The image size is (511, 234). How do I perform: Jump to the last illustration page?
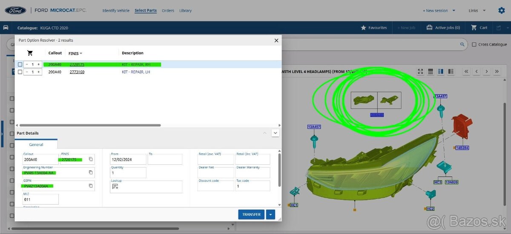(x=497, y=71)
